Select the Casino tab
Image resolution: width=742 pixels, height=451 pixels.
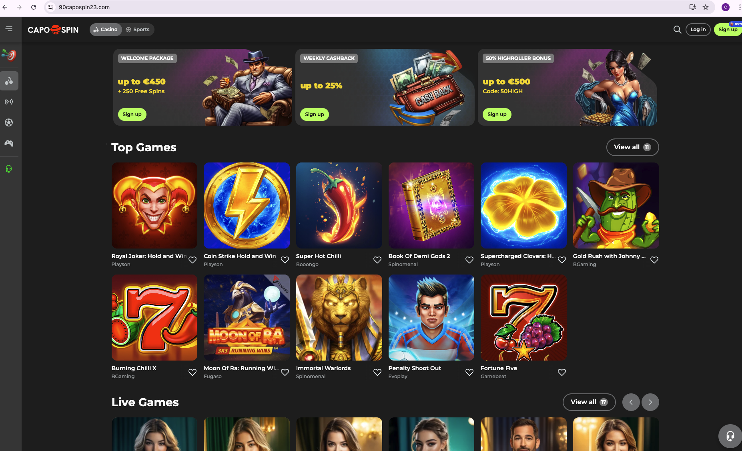[x=106, y=30]
